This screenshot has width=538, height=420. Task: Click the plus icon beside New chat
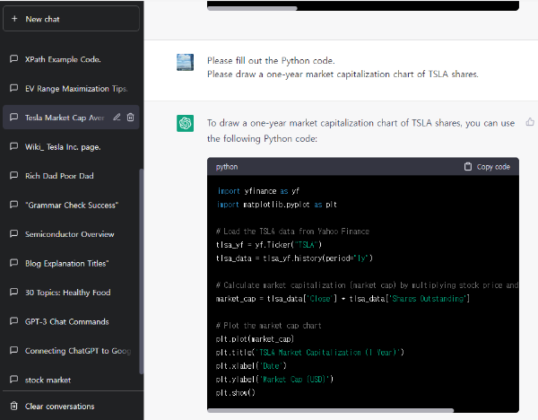point(14,19)
